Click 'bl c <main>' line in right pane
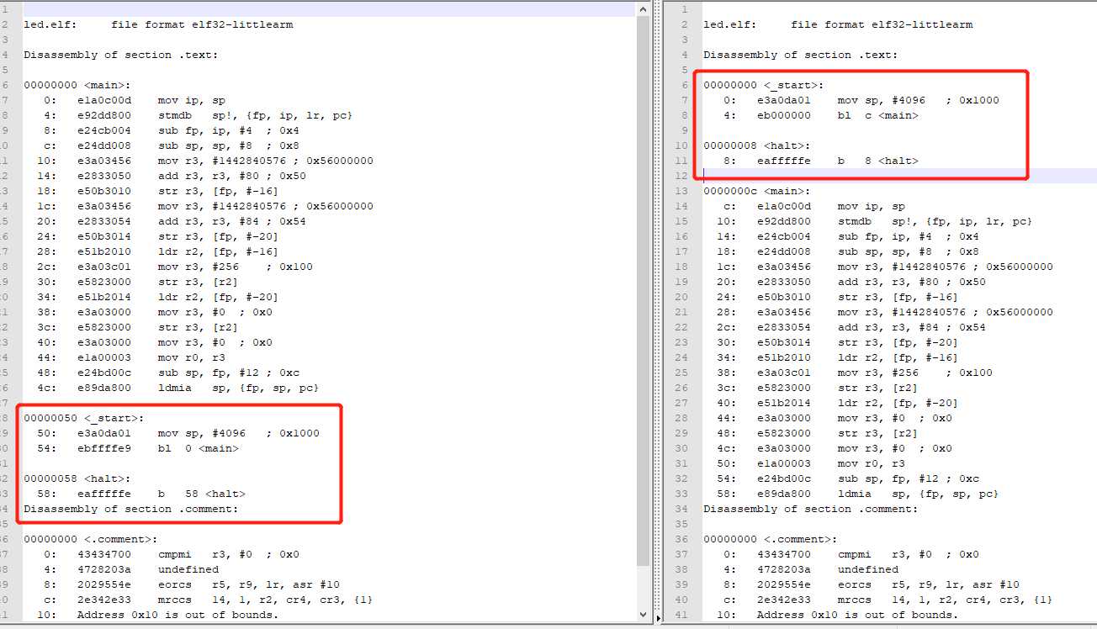Viewport: 1097px width, 629px height. (x=877, y=115)
